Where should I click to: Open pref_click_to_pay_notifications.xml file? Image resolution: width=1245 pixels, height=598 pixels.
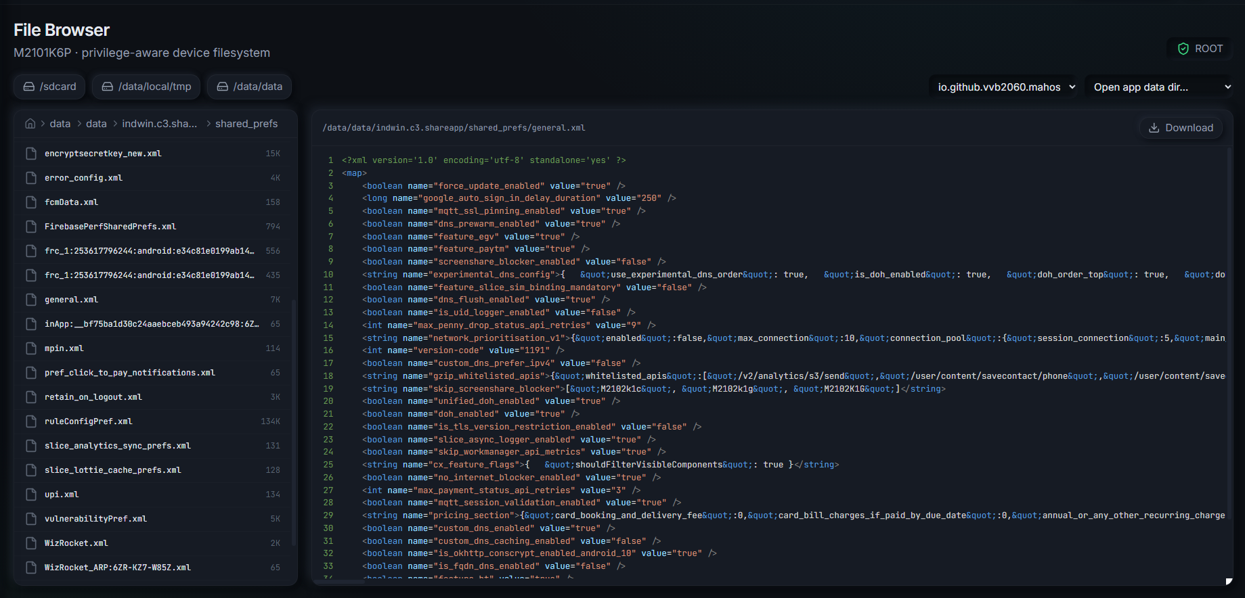coord(154,373)
